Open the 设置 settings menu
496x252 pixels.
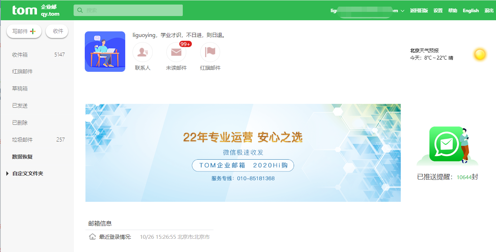pos(438,10)
